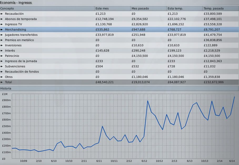Click the £947,688 Merchandising last month value
The width and height of the screenshot is (239, 165).
(x=138, y=29)
